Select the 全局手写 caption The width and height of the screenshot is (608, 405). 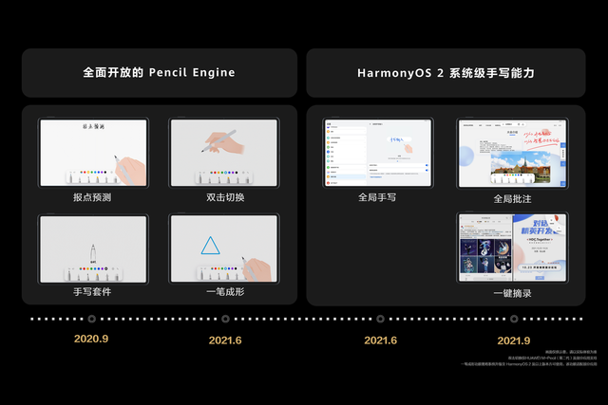(377, 197)
